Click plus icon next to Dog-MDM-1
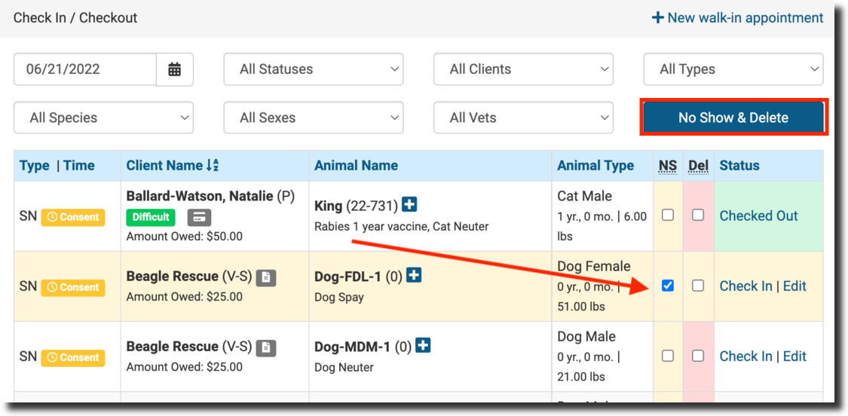The width and height of the screenshot is (848, 416). (424, 346)
